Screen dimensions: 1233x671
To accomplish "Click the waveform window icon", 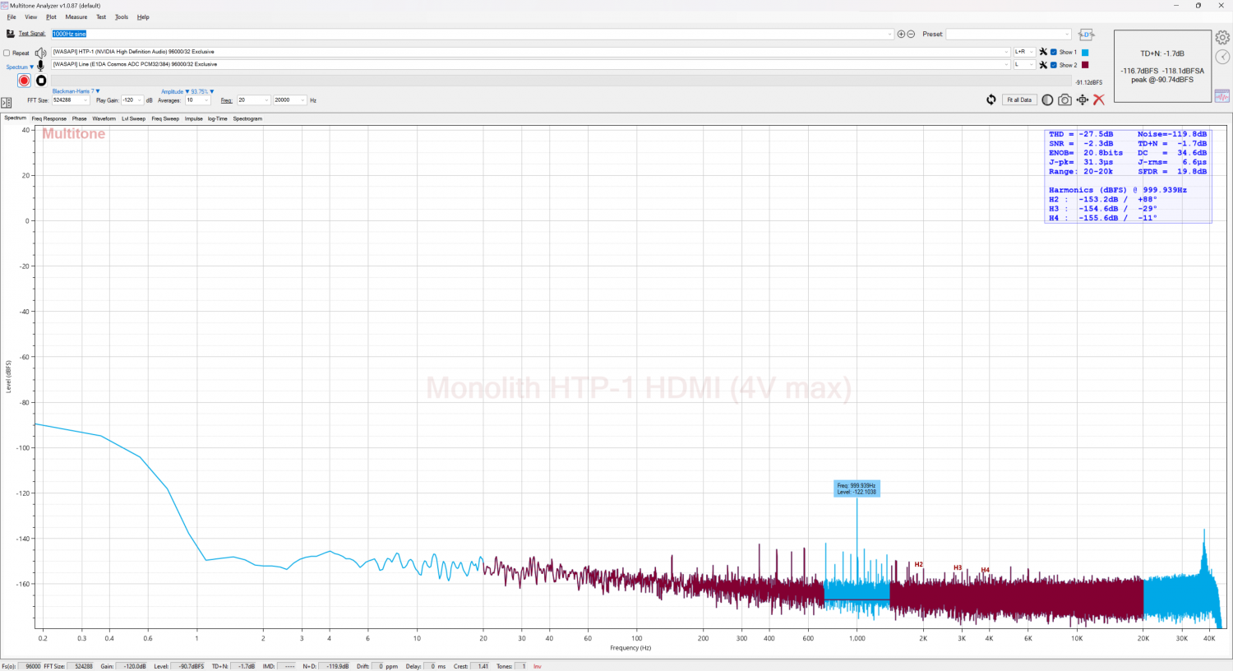I will (1222, 96).
